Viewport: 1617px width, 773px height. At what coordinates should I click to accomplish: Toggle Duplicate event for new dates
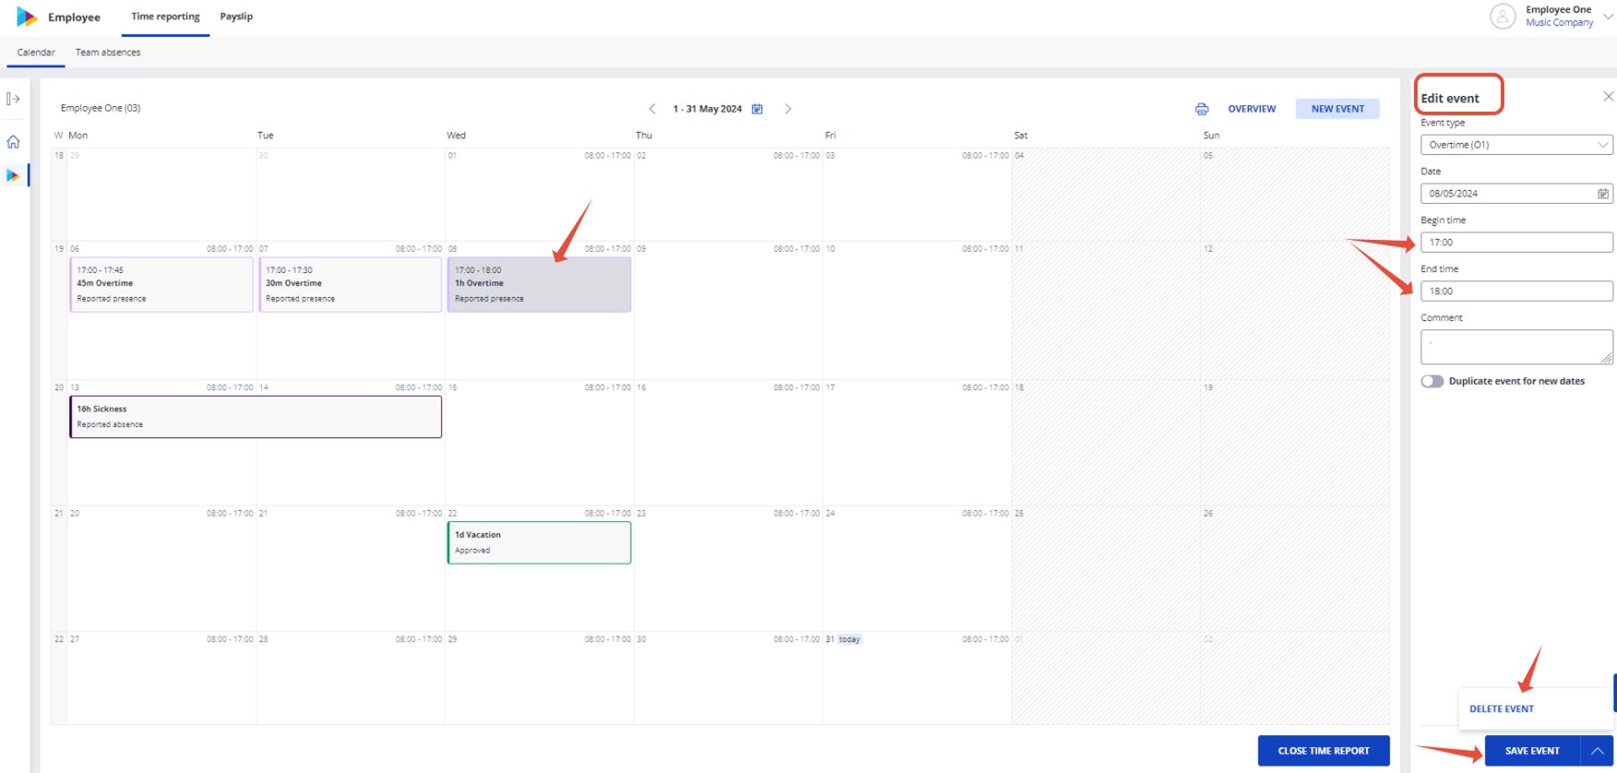click(1433, 381)
